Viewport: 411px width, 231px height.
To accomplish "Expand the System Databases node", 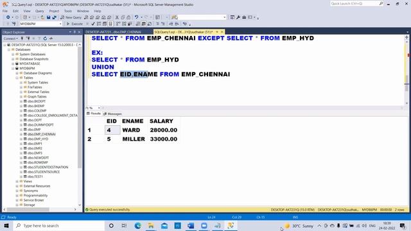I will coord(13,54).
